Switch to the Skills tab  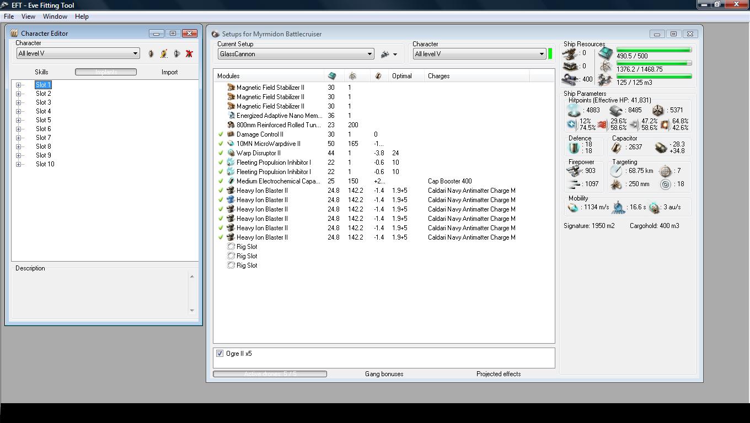[41, 72]
